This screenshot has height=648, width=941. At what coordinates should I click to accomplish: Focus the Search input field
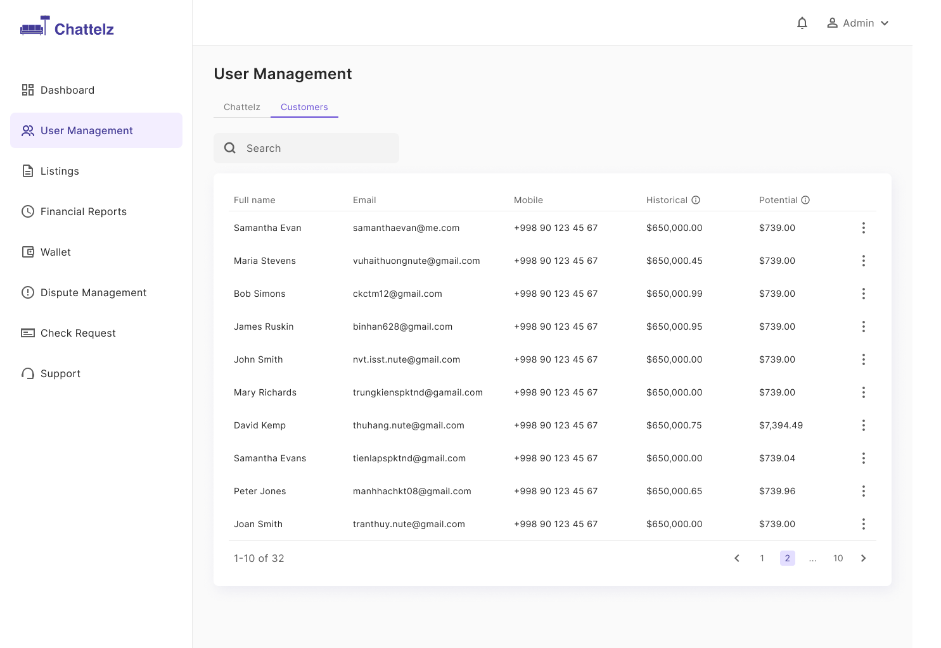(306, 148)
